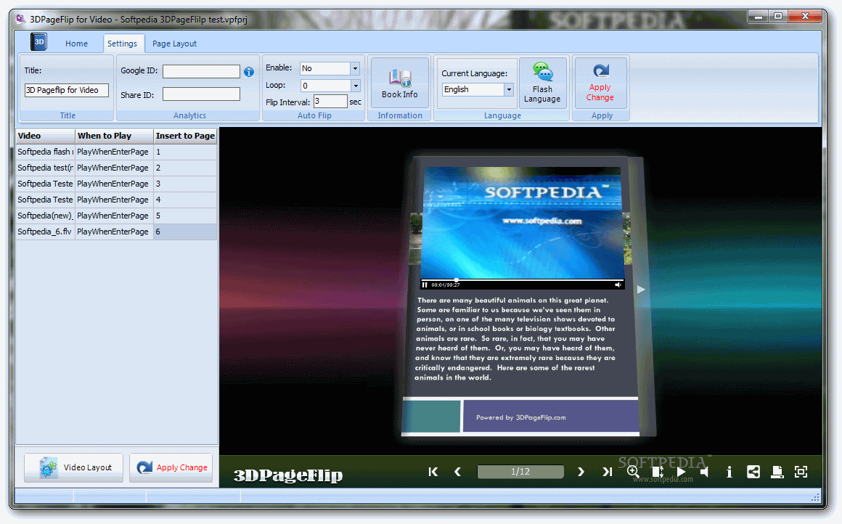The width and height of the screenshot is (842, 524).
Task: Sort by Video column header
Action: [45, 136]
